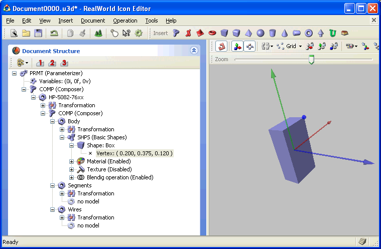Collapse the HP-5082-76xx node
The height and width of the screenshot is (249, 381).
click(33, 97)
